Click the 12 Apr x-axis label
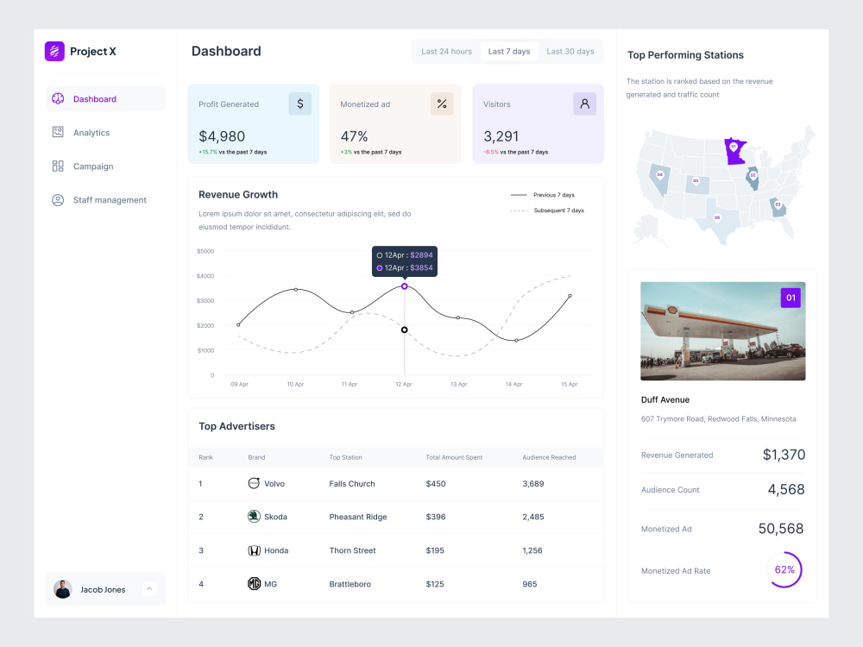 pyautogui.click(x=404, y=384)
